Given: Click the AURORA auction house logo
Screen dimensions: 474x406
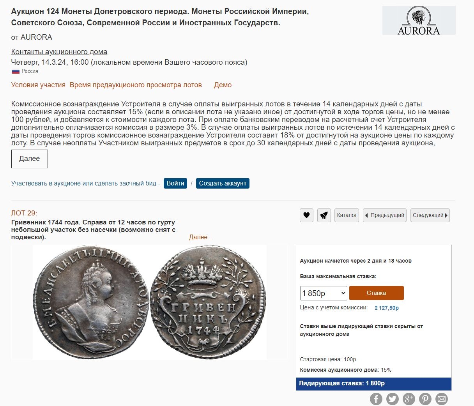Looking at the screenshot, I should (419, 20).
